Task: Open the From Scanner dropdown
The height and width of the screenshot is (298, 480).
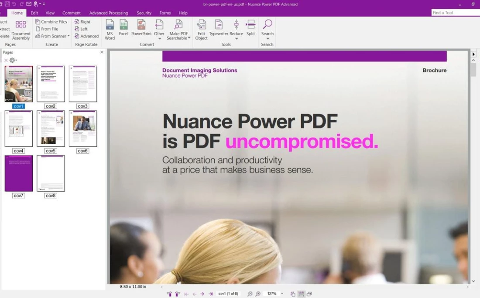Action: pos(69,36)
